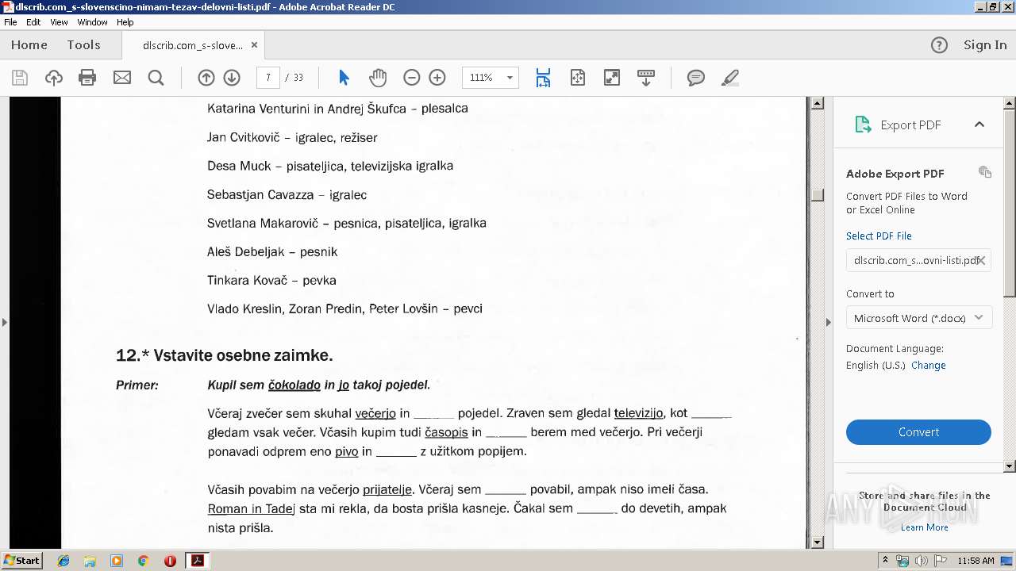Switch to the Tools tab
Viewport: 1016px width, 571px height.
[84, 45]
